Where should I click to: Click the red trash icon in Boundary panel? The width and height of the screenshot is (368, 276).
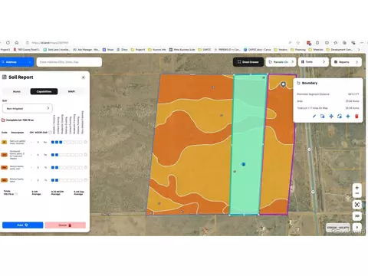point(356,117)
